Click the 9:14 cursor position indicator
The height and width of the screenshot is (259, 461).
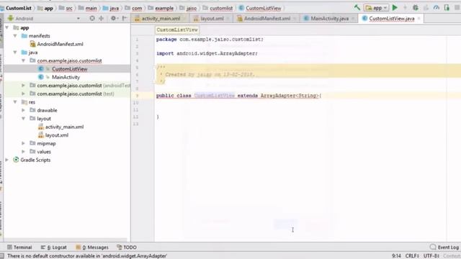396,256
